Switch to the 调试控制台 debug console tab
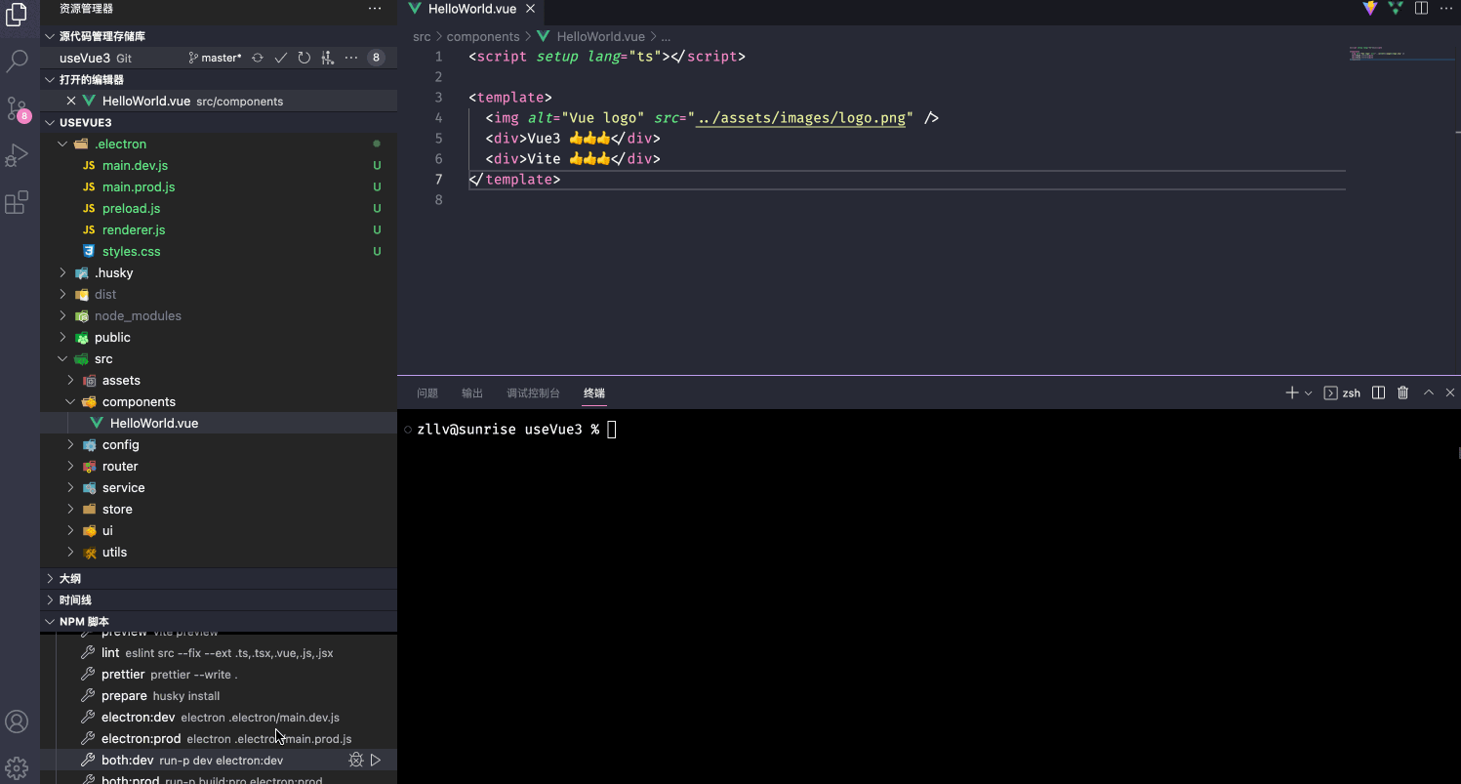1461x784 pixels. tap(533, 392)
